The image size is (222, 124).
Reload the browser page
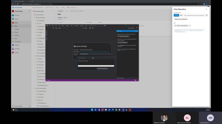18,4
